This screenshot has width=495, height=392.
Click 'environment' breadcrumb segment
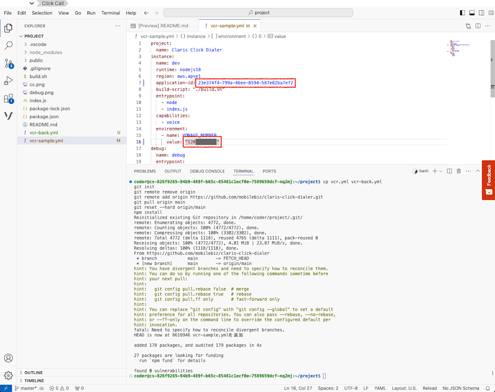tap(232, 36)
